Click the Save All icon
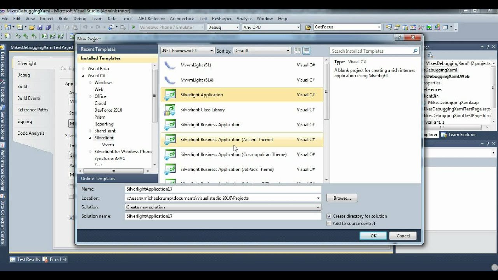The image size is (498, 280). tap(48, 27)
